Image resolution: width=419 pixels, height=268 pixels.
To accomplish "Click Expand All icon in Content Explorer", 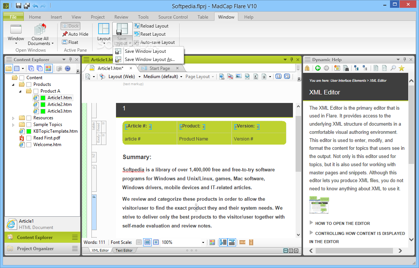I will click(x=31, y=68).
